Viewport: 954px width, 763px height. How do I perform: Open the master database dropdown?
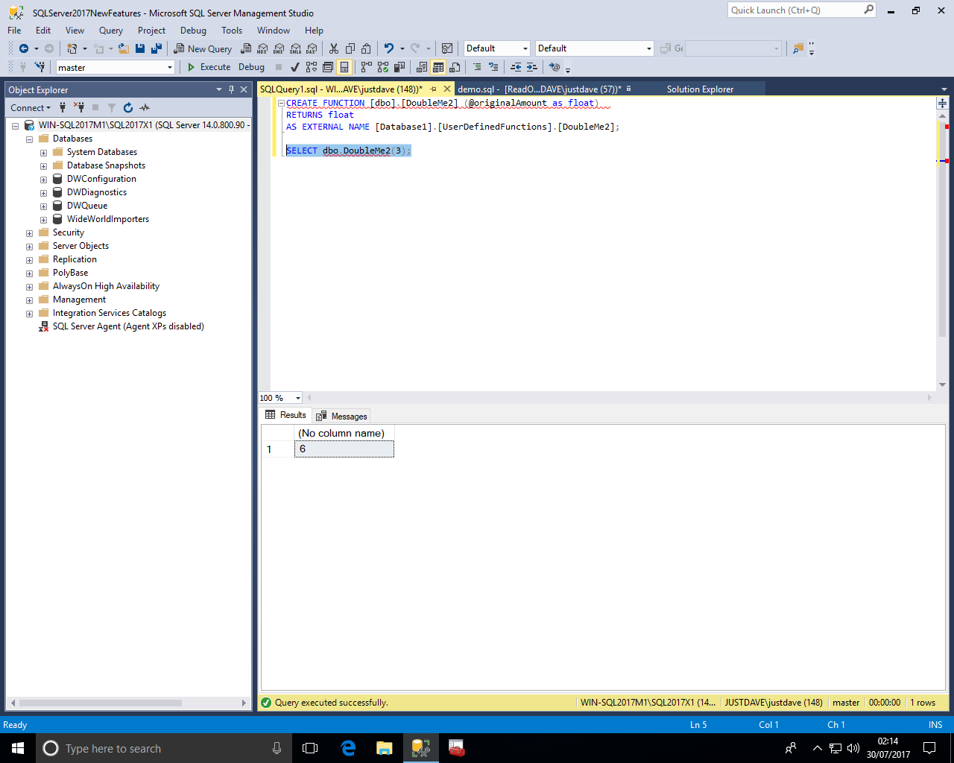170,68
